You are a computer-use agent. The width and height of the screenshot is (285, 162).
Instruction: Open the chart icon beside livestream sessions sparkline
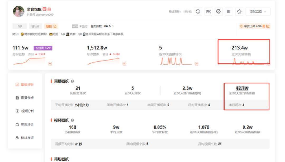coord(197,64)
